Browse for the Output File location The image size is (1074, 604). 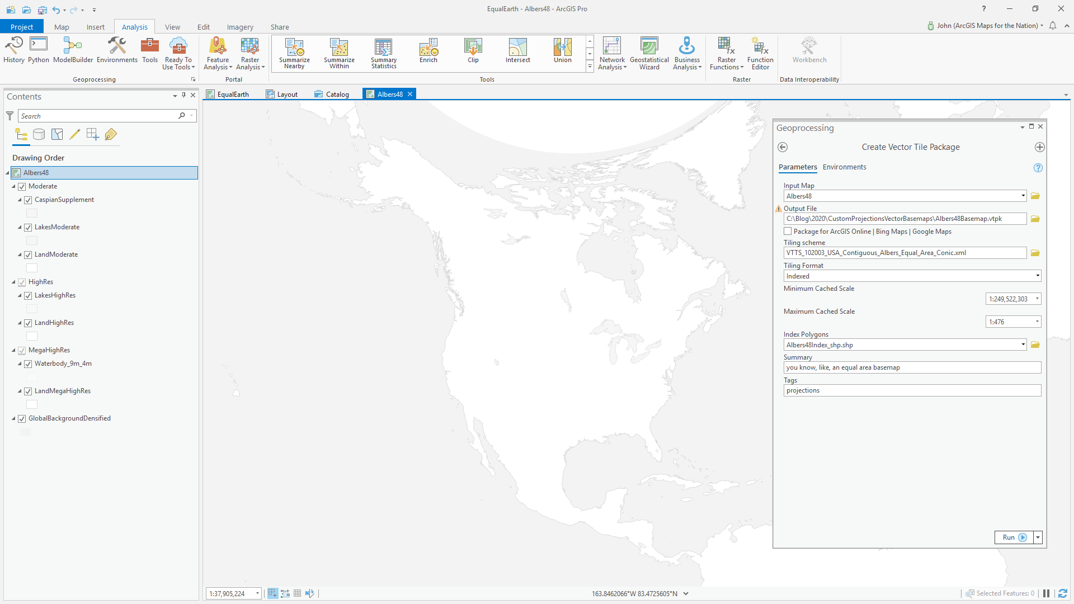click(1035, 219)
